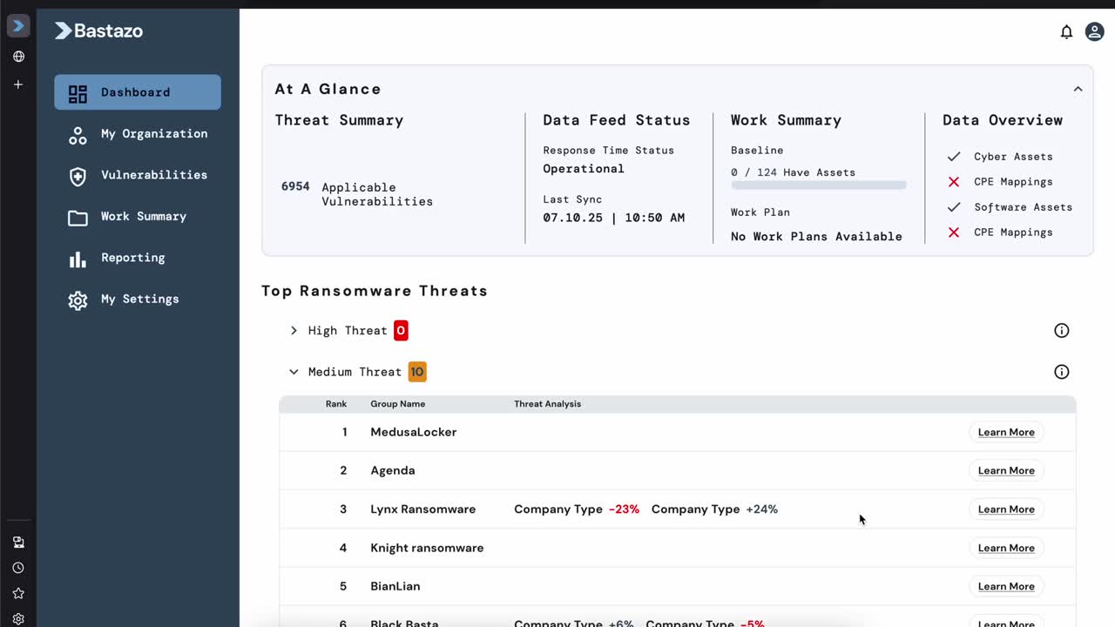Click Learn More for MedusaLocker
The image size is (1115, 627).
(x=1006, y=432)
